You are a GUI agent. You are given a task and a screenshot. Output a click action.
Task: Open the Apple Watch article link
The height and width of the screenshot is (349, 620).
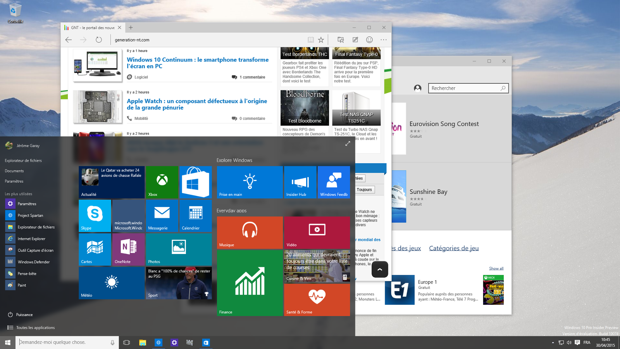pyautogui.click(x=197, y=104)
